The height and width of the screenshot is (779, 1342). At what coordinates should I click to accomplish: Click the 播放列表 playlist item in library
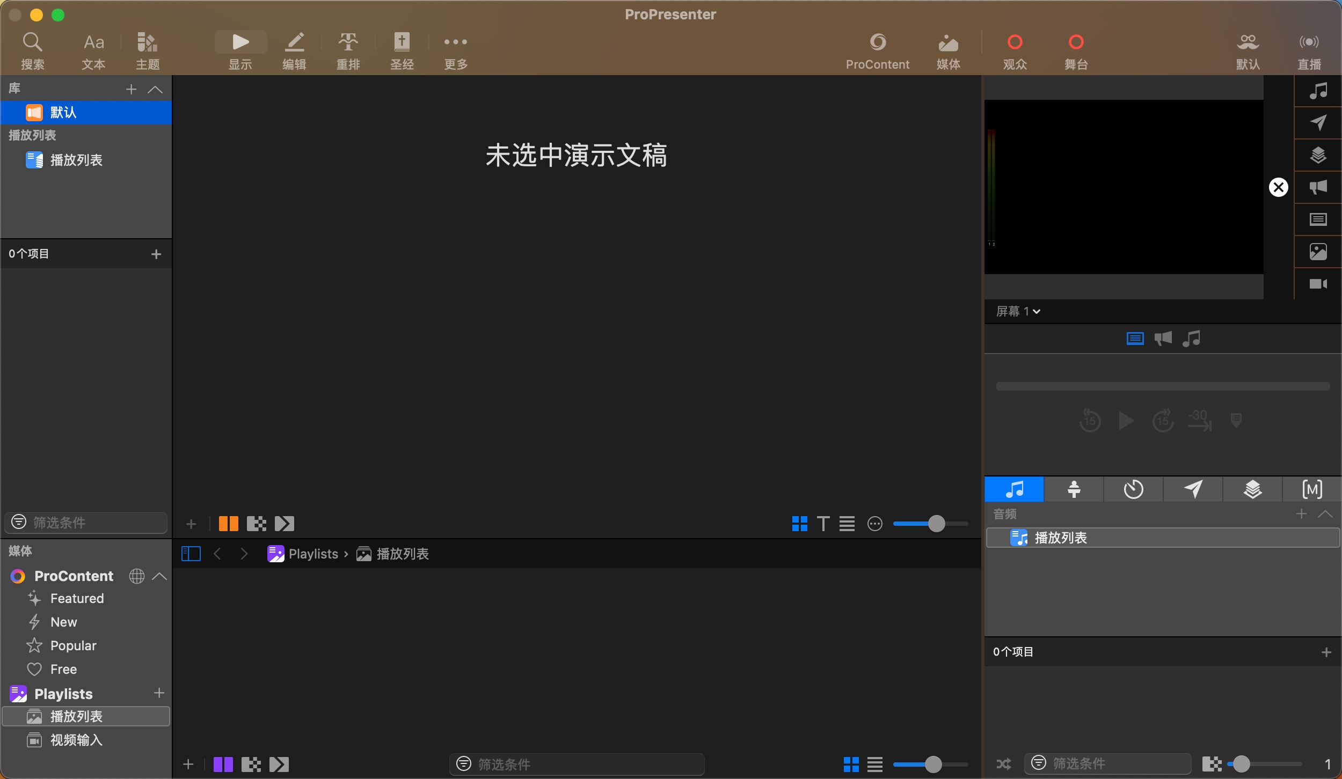(x=76, y=159)
